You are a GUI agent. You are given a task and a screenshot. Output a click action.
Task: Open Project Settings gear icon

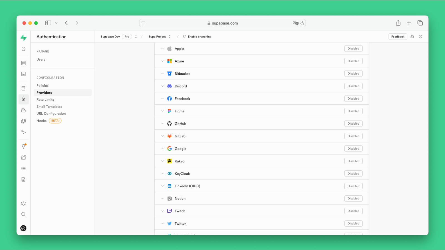coord(24,203)
